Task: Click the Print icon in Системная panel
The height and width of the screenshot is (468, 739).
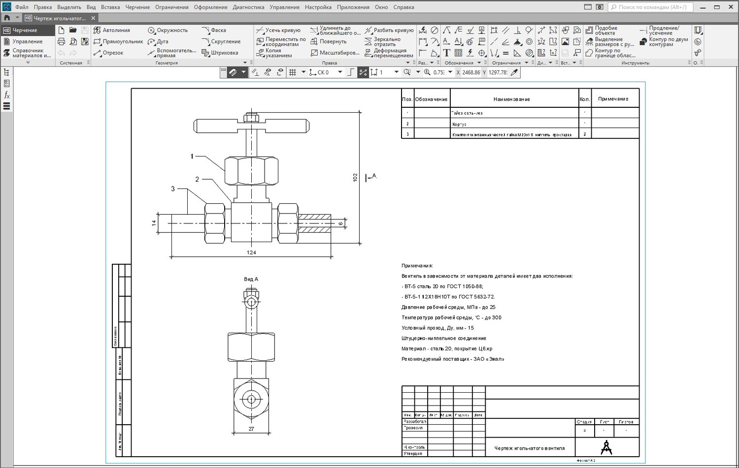Action: tap(62, 42)
